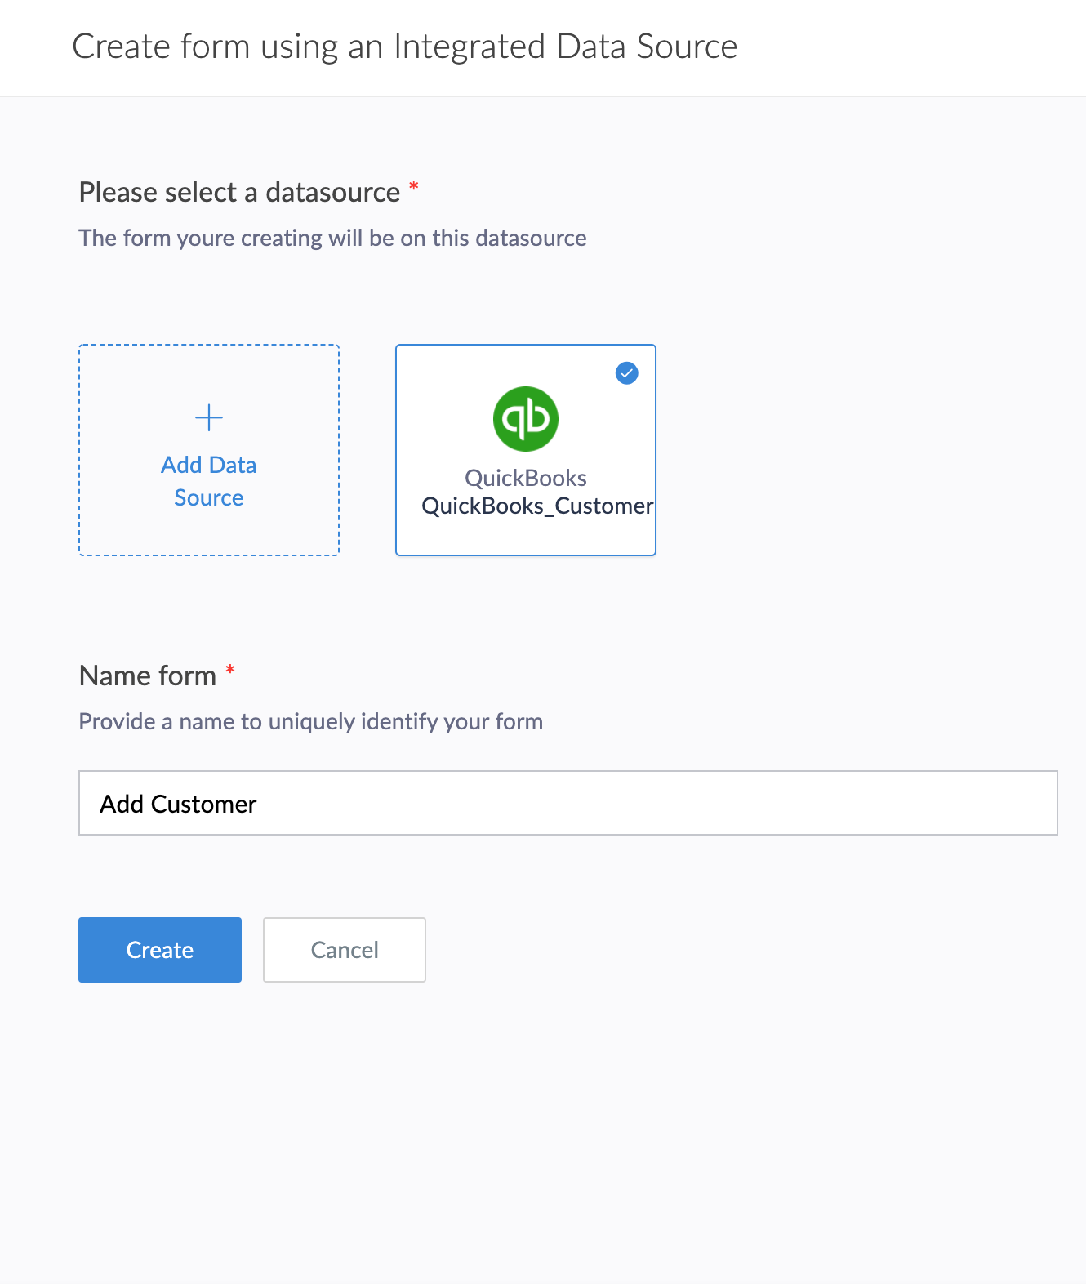1086x1284 pixels.
Task: Open the Add Data Source link text
Action: click(209, 481)
